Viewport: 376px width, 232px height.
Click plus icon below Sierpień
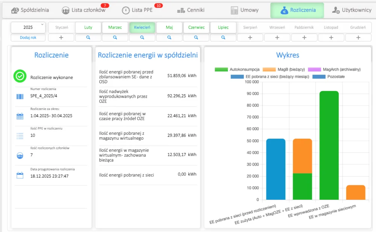pos(250,38)
